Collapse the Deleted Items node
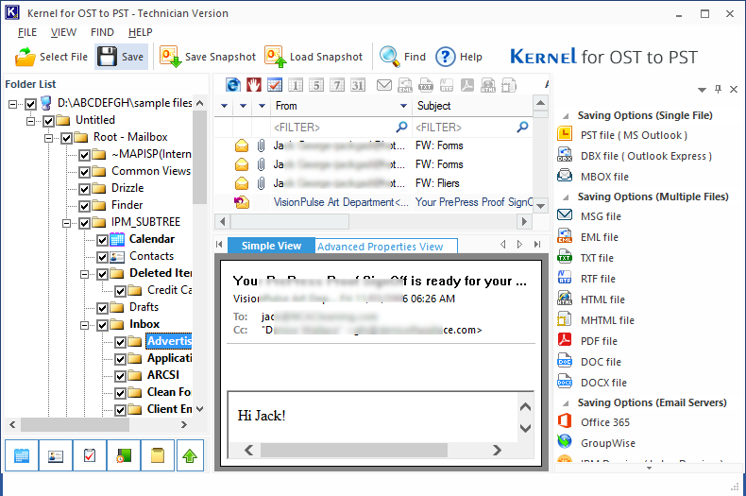 [85, 274]
